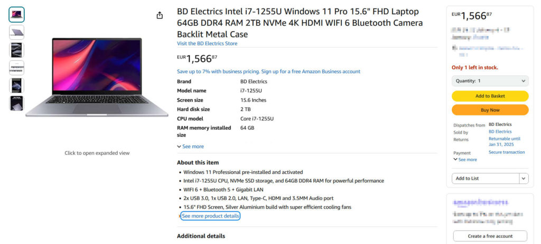The image size is (541, 244).
Task: Select the first laptop front-view thumbnail
Action: [x=16, y=14]
